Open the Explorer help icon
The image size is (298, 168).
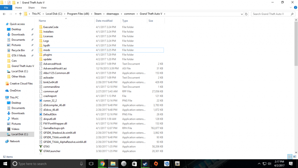pos(295,8)
